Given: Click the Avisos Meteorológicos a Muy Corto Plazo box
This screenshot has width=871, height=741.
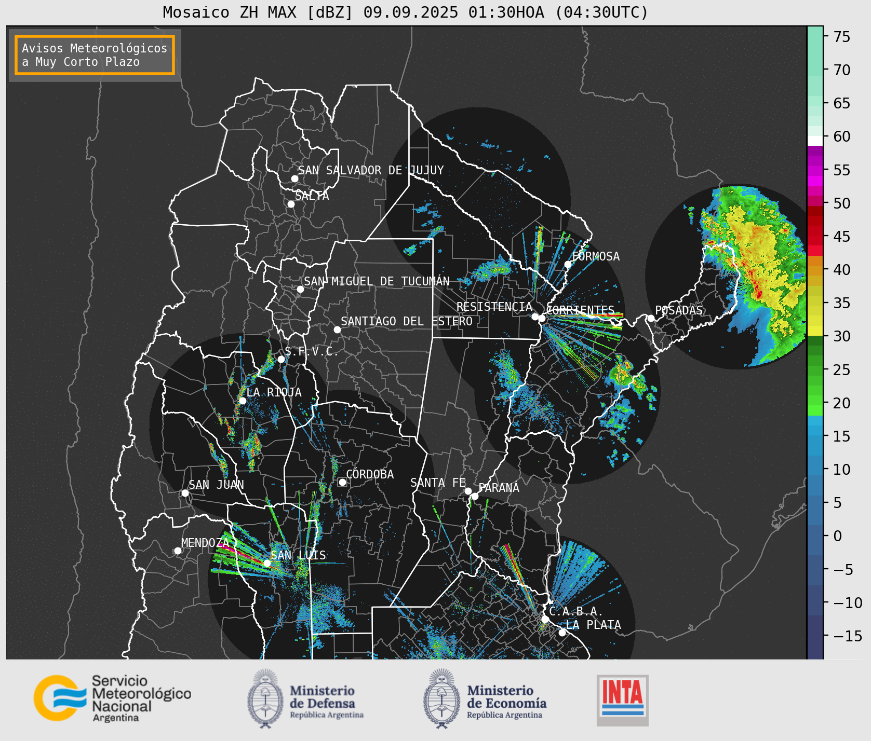Looking at the screenshot, I should pos(95,55).
